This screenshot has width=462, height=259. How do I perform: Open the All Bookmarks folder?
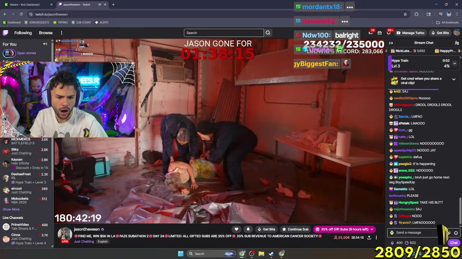pyautogui.click(x=447, y=22)
